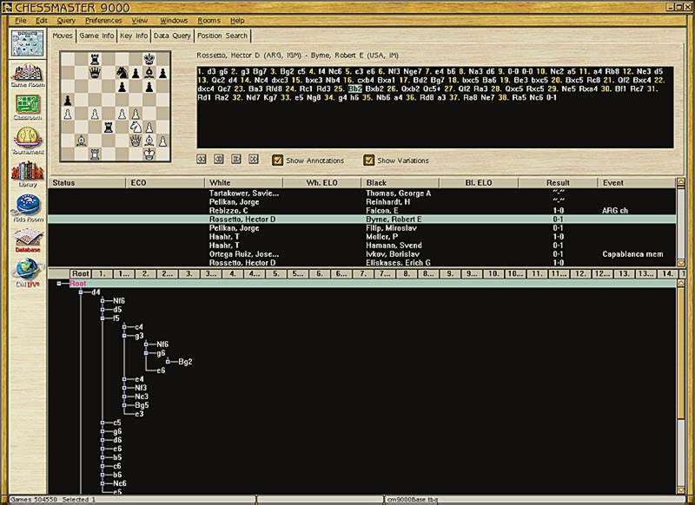The width and height of the screenshot is (695, 505).
Task: Switch to the Key Info tab
Action: click(x=134, y=36)
